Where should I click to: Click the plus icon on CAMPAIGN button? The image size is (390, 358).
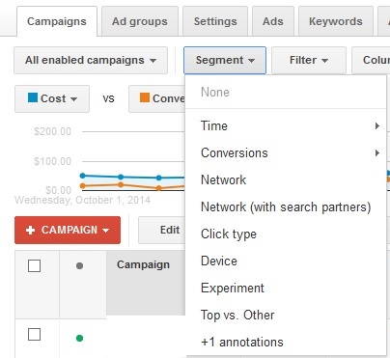click(x=30, y=230)
